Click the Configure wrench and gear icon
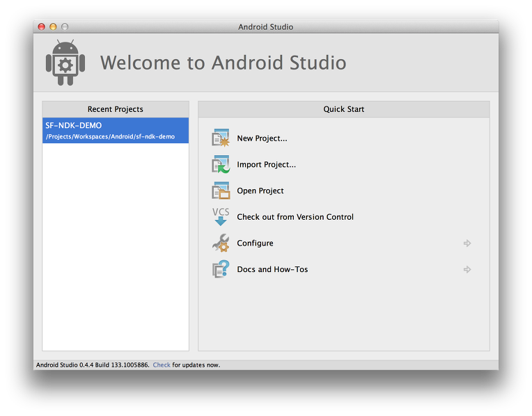532x416 pixels. [x=221, y=243]
